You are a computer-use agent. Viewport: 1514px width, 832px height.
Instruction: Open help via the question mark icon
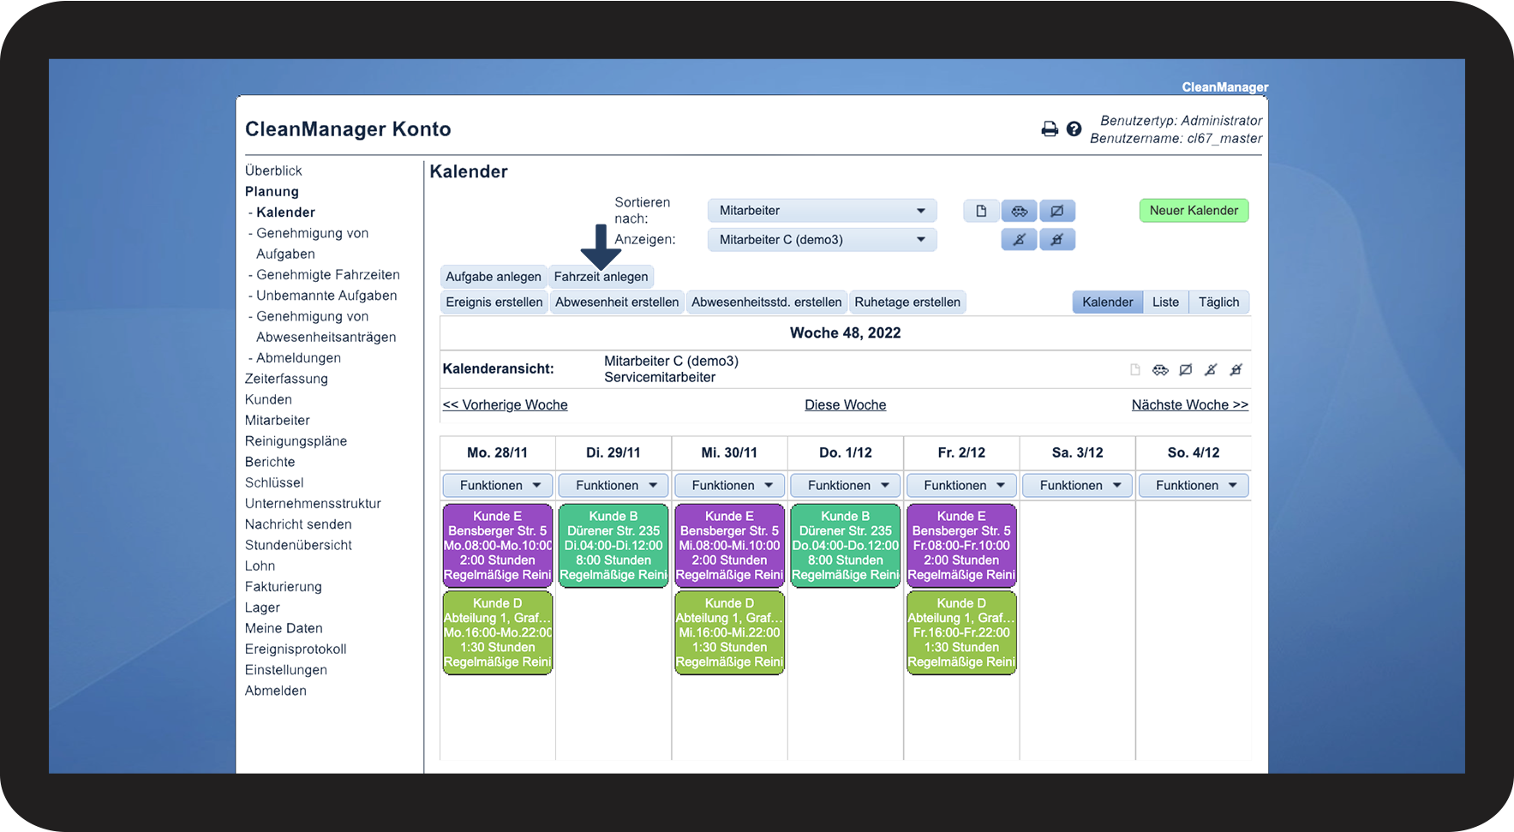[x=1074, y=129]
